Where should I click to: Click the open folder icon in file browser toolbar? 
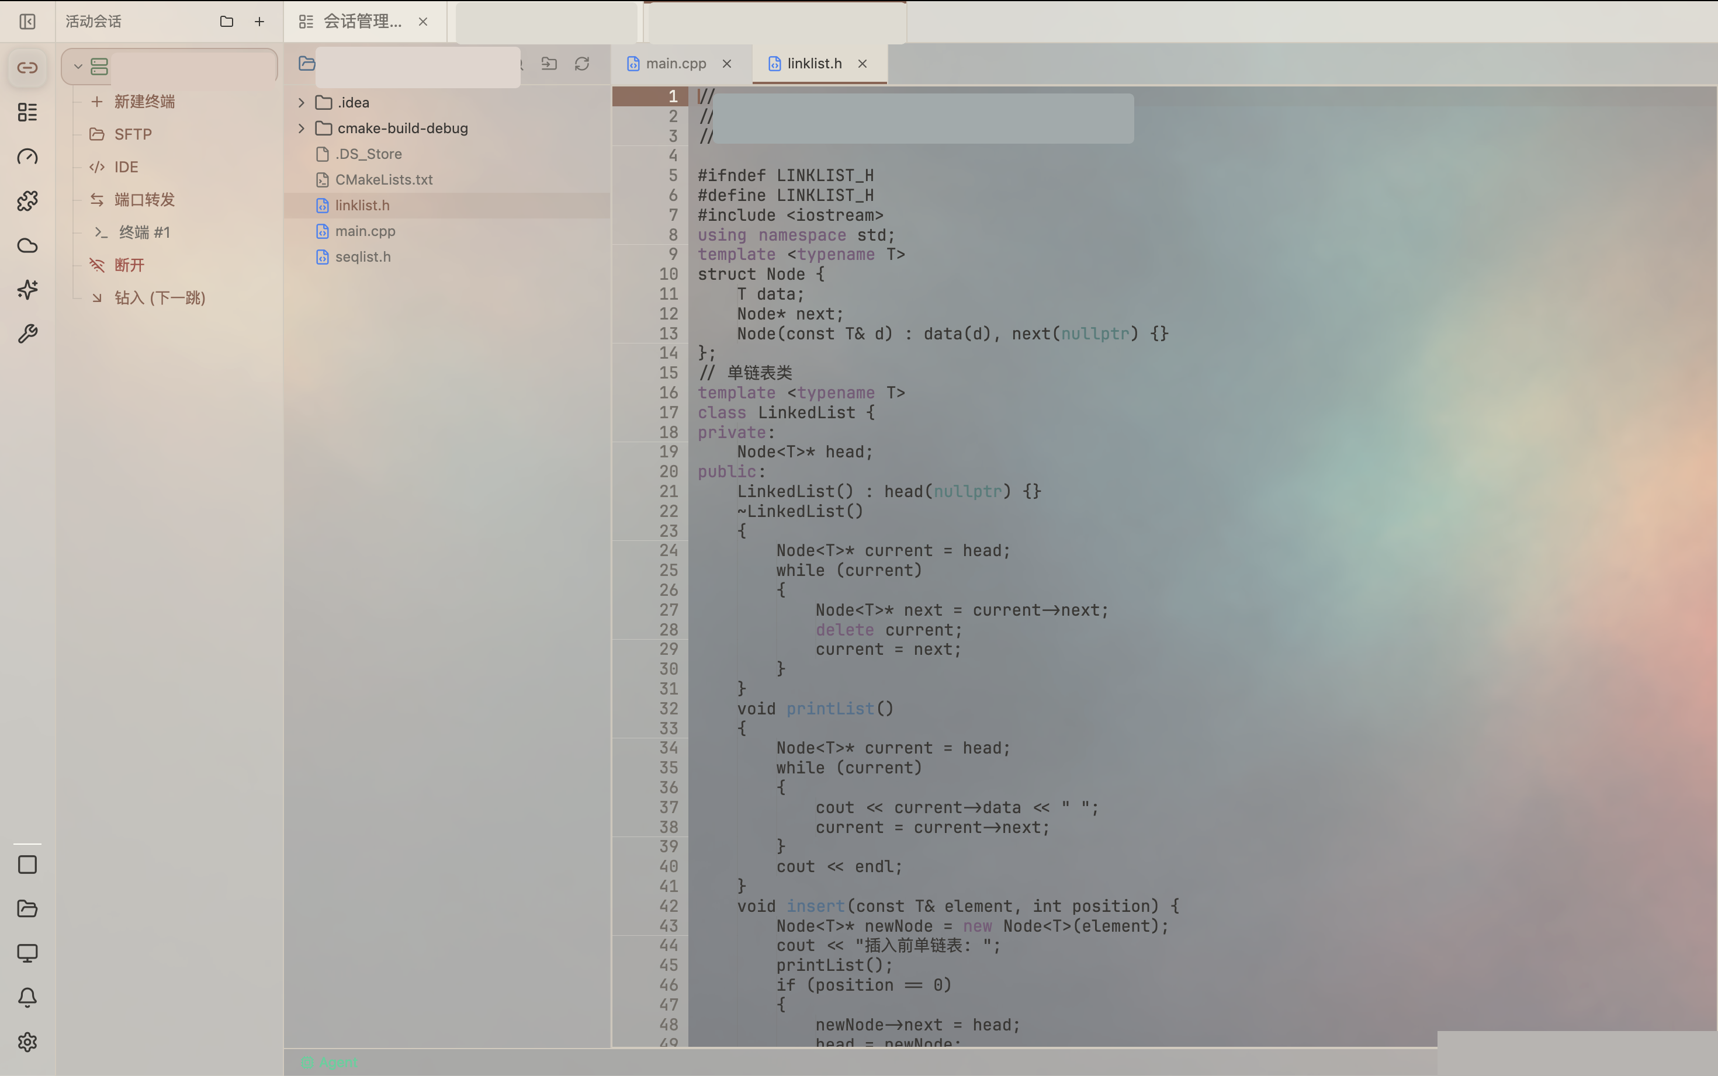307,63
